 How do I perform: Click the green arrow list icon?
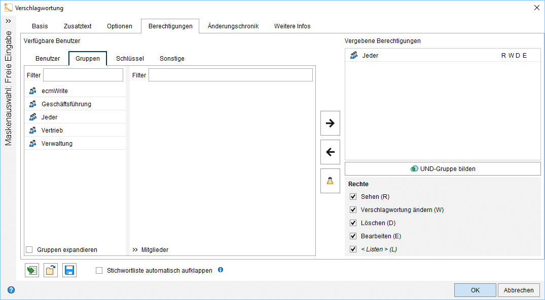(x=32, y=271)
